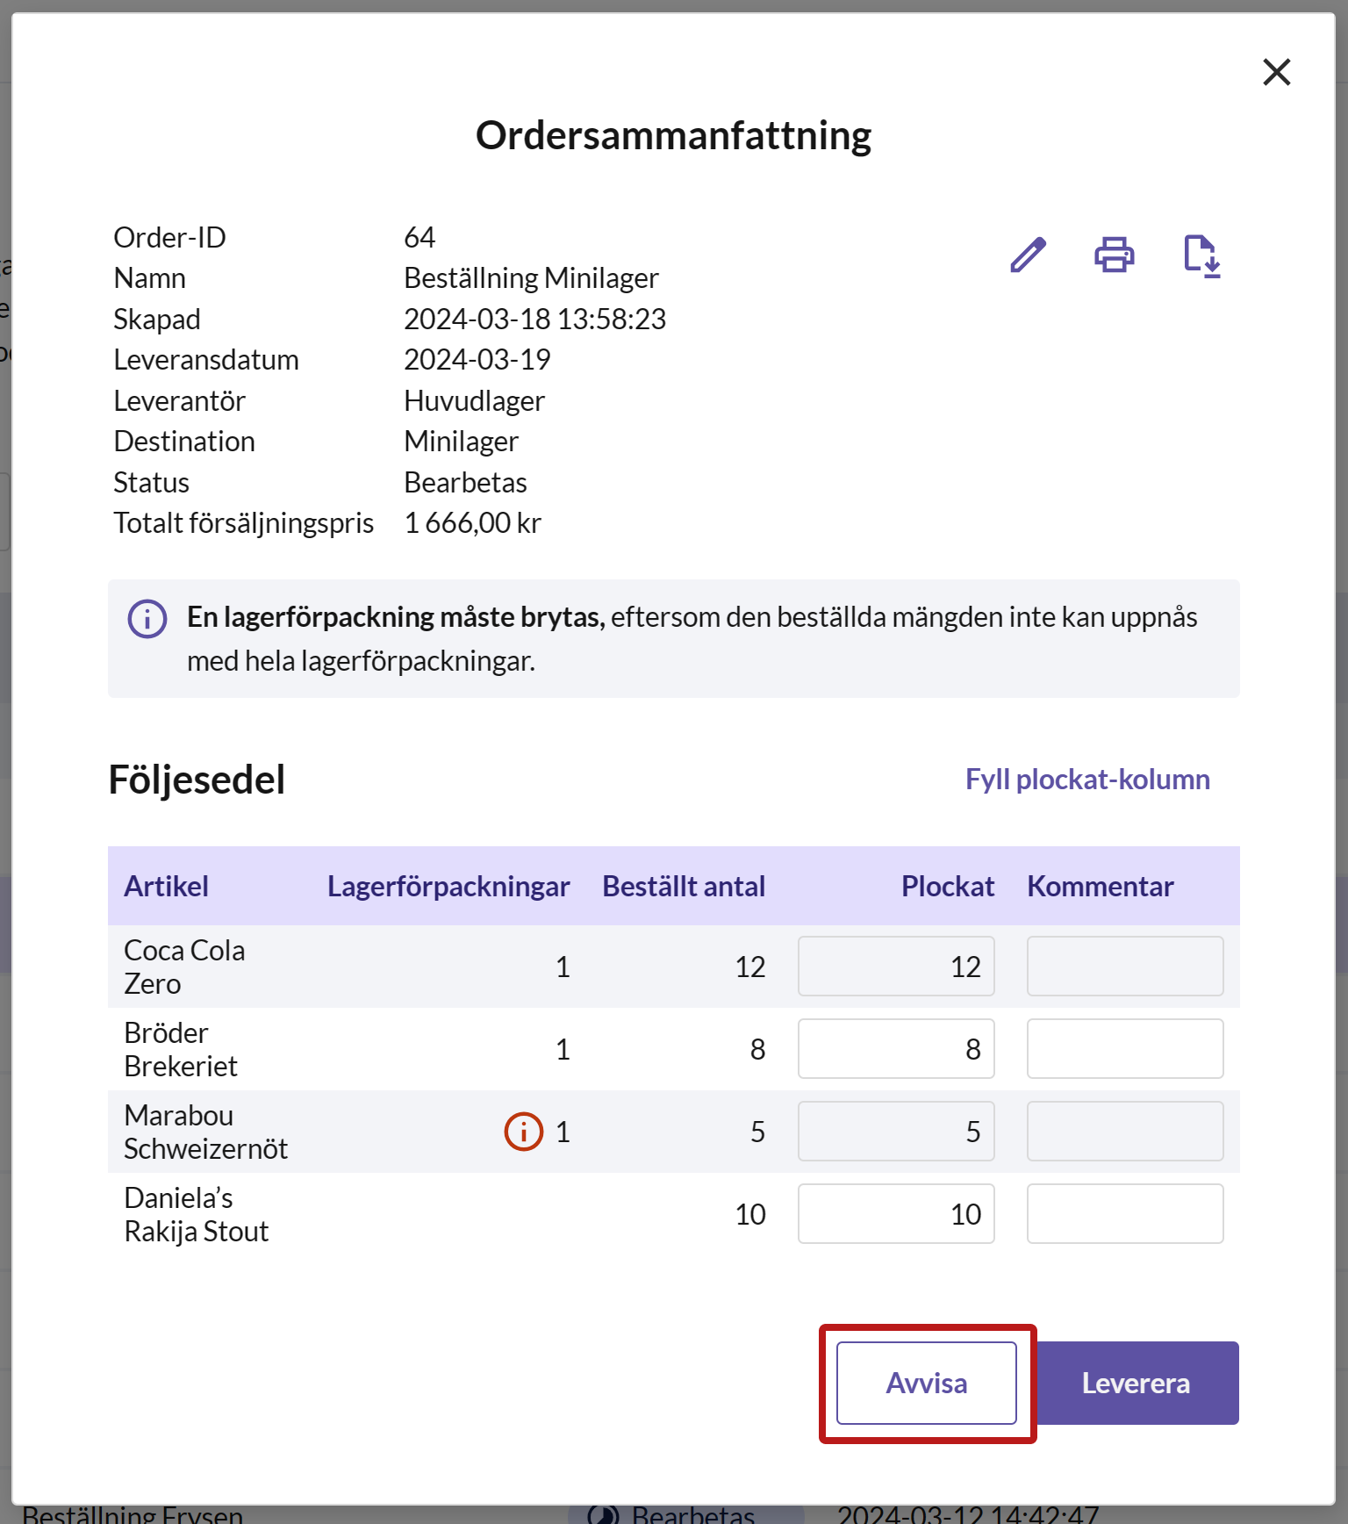Focus Plockat field for Bröder Brekeriet
The image size is (1348, 1524).
[896, 1048]
